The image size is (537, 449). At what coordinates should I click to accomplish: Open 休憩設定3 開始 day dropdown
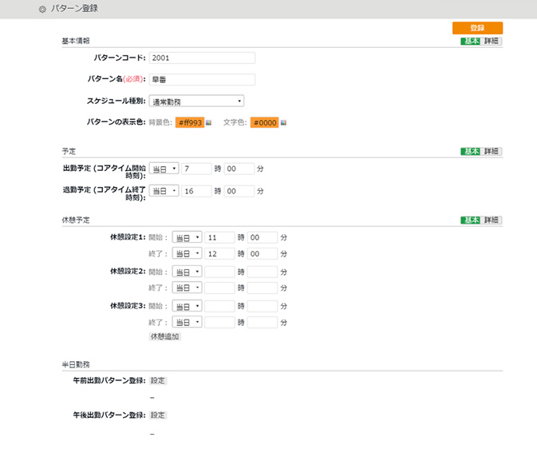coord(187,306)
